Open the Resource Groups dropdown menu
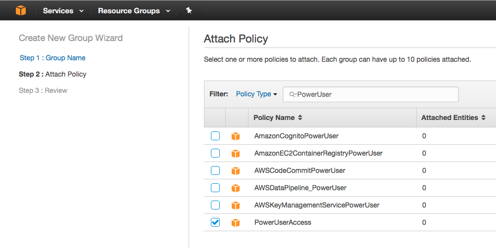Screen dimensions: 496x248 point(134,11)
